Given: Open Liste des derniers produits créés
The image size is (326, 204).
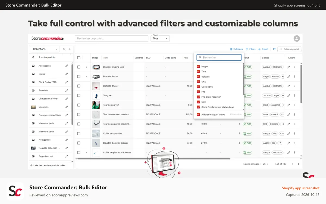Looking at the screenshot, I should (48, 165).
